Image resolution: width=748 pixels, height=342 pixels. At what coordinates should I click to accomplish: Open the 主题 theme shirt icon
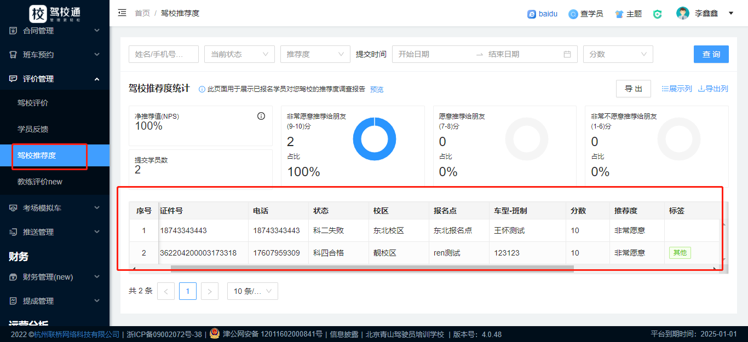(x=619, y=14)
